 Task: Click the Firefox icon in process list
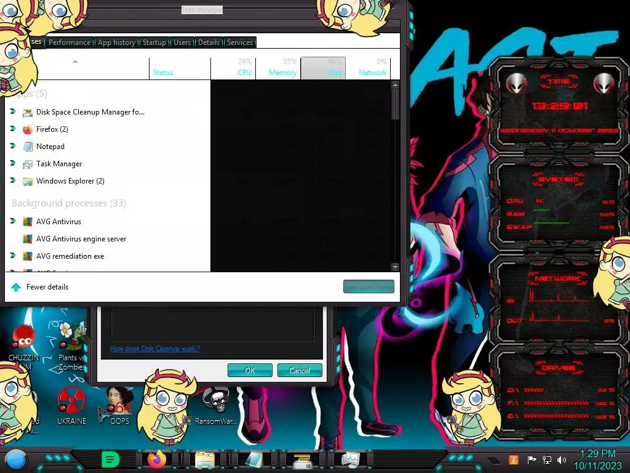click(27, 129)
